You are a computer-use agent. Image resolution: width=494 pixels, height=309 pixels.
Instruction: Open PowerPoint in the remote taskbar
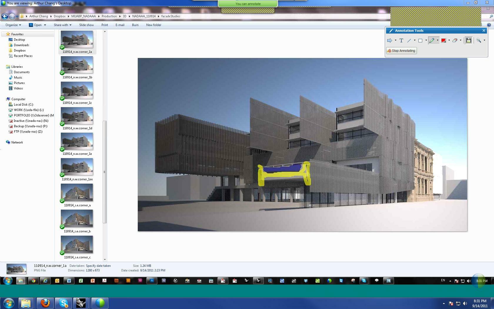pos(93,281)
